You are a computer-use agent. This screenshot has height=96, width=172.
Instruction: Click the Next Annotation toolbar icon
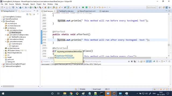point(90,7)
